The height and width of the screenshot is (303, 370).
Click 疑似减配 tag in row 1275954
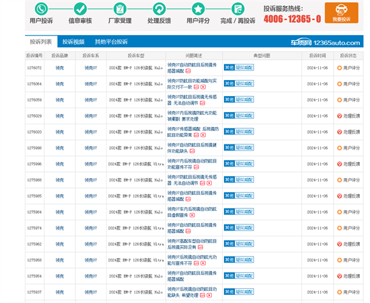[x=244, y=276]
